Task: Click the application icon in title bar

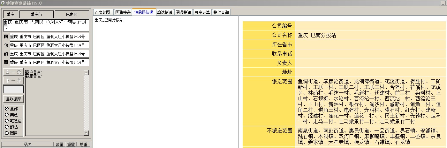Action: coord(3,3)
